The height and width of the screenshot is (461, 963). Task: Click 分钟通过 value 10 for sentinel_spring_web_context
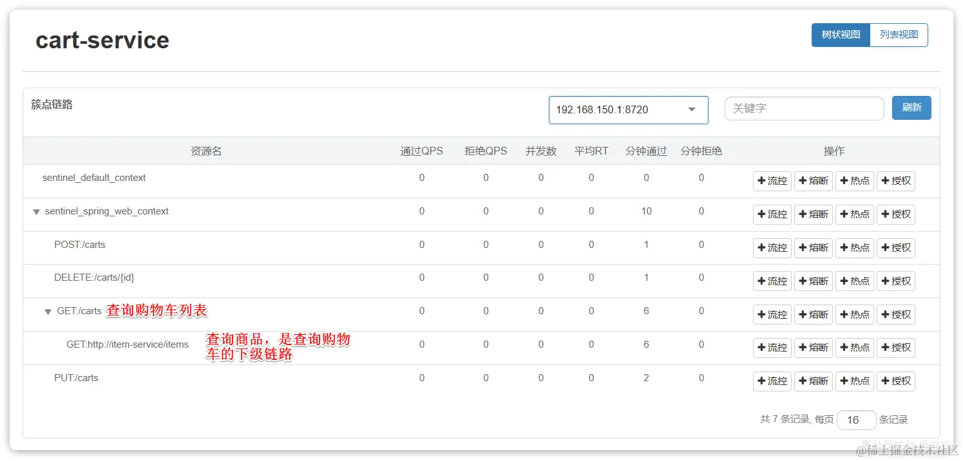coord(646,211)
